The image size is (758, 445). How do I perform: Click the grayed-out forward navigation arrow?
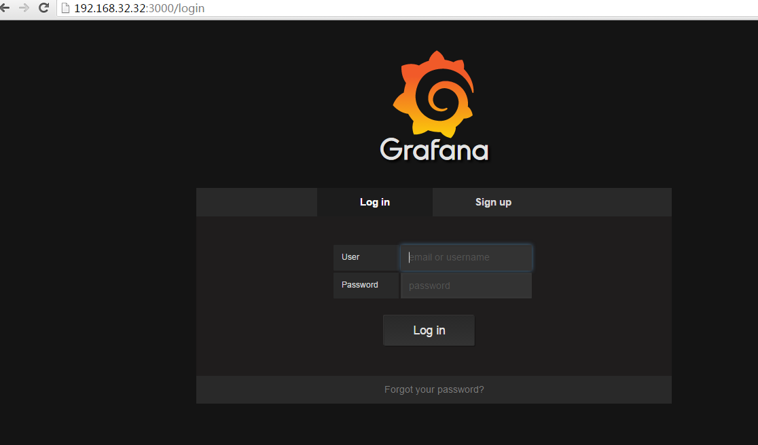pyautogui.click(x=25, y=9)
